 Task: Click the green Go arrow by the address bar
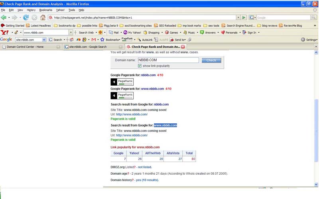pyautogui.click(x=244, y=18)
